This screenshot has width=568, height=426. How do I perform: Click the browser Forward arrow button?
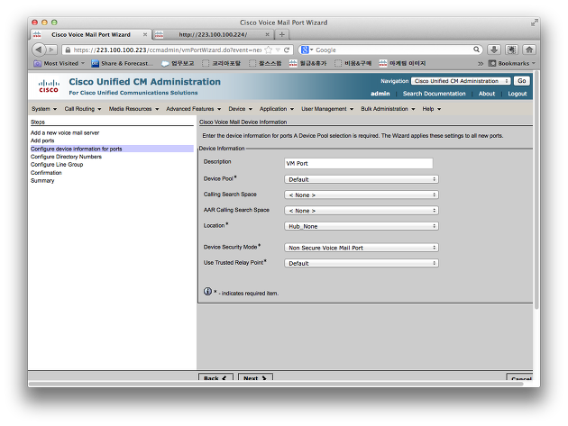click(51, 50)
